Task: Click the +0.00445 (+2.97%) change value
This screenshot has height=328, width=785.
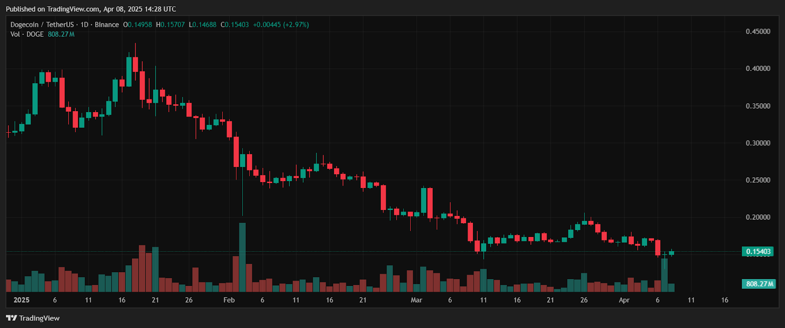Action: coord(281,24)
